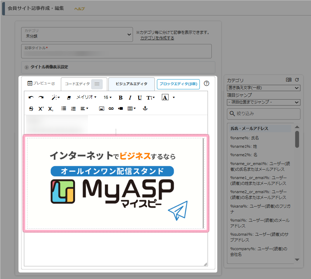Image resolution: width=311 pixels, height=279 pixels.
Task: Click the refresh icon in the category panel
Action: [297, 80]
